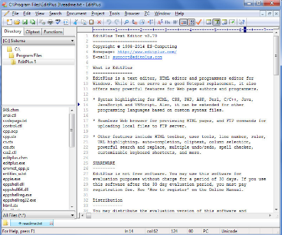Toggle Line Number display in the toolbar
Image resolution: width=282 pixels, height=235 pixels.
pyautogui.click(x=191, y=22)
